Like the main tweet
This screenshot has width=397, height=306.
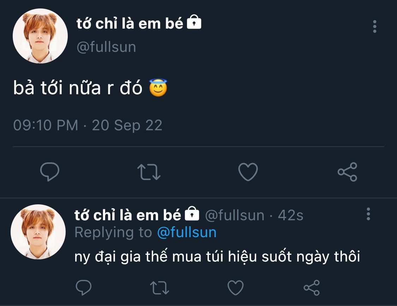point(248,172)
